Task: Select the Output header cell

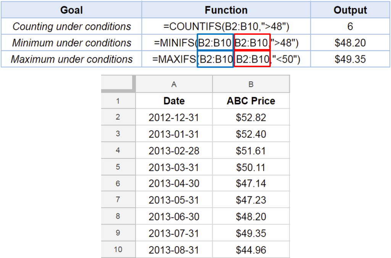Action: 350,10
